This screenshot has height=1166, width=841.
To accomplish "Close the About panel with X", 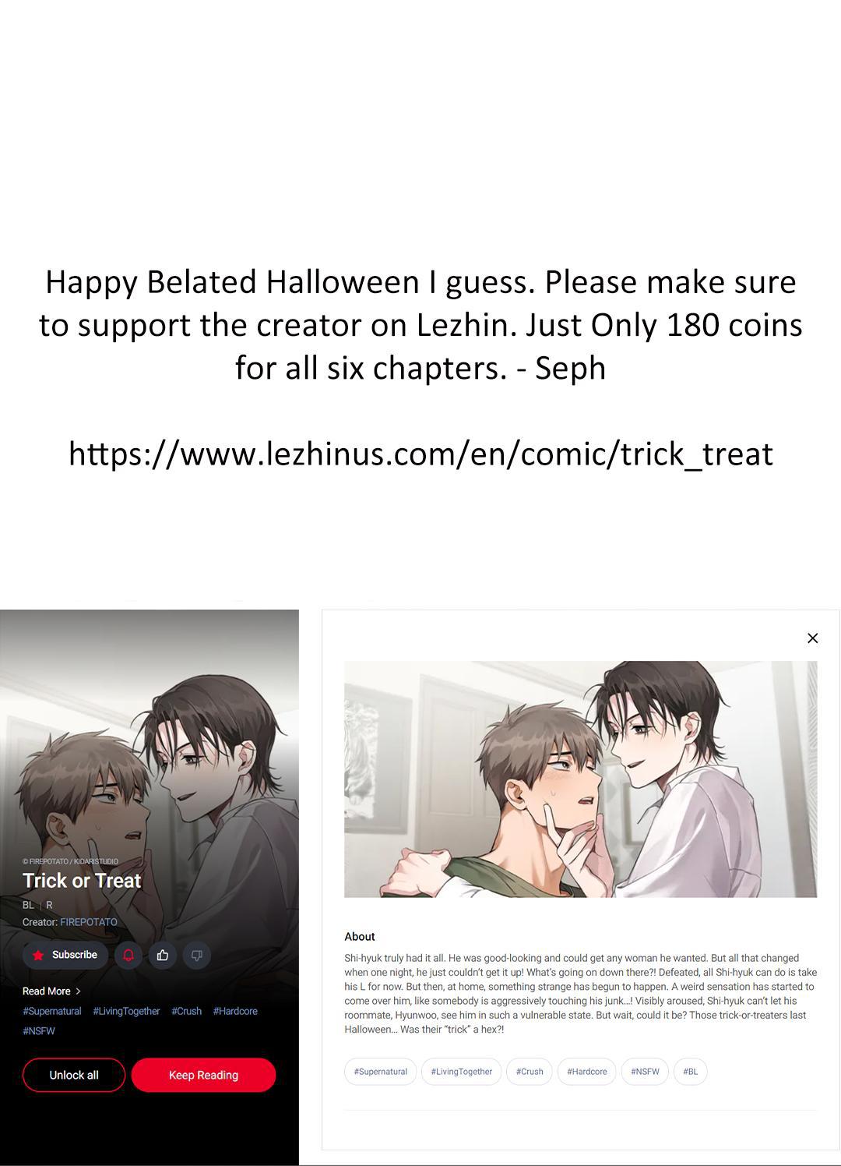I will point(812,638).
